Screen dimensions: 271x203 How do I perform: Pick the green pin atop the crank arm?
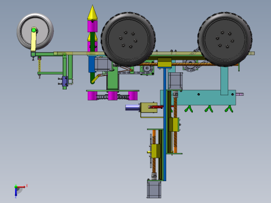pyautogui.click(x=34, y=30)
